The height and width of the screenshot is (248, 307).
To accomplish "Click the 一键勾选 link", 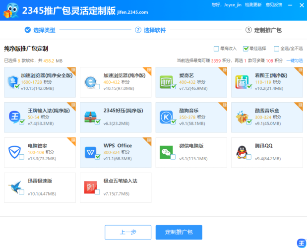I will click(x=295, y=61).
